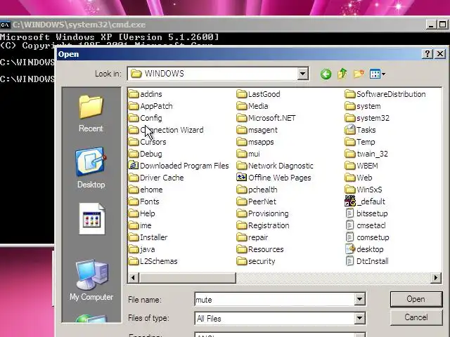Select the AppPatch folder

pyautogui.click(x=150, y=106)
